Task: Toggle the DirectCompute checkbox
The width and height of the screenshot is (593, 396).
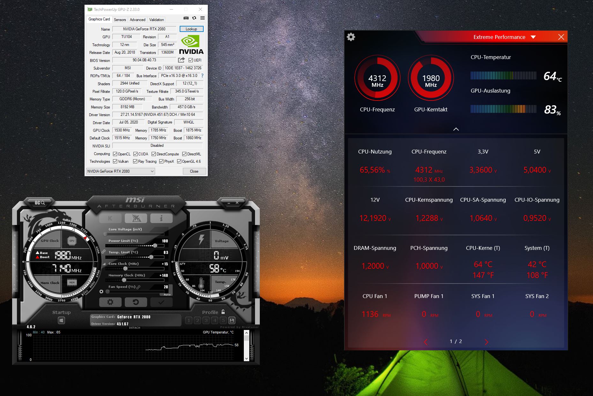Action: tap(154, 154)
